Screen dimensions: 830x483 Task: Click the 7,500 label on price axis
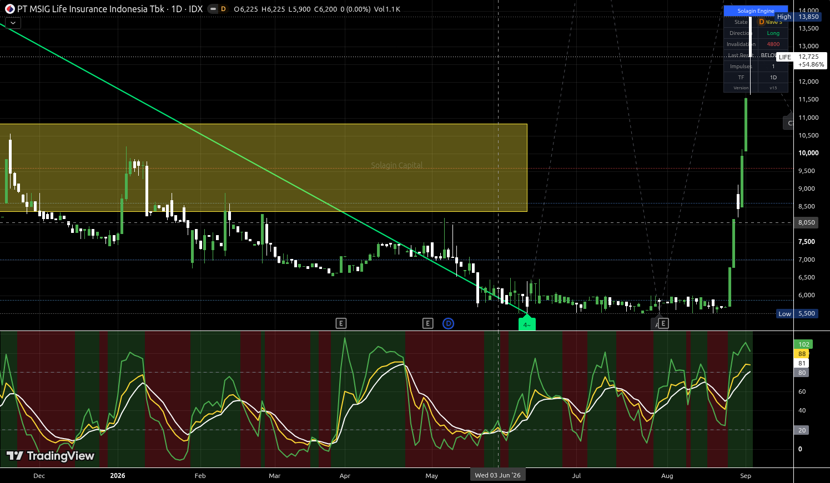pyautogui.click(x=807, y=242)
